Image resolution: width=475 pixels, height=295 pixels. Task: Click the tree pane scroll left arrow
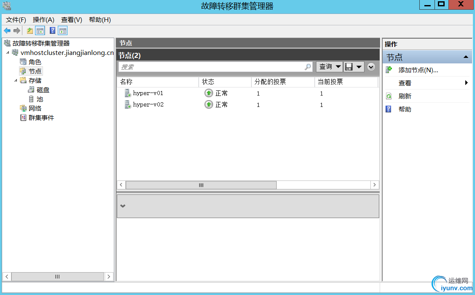(7, 276)
